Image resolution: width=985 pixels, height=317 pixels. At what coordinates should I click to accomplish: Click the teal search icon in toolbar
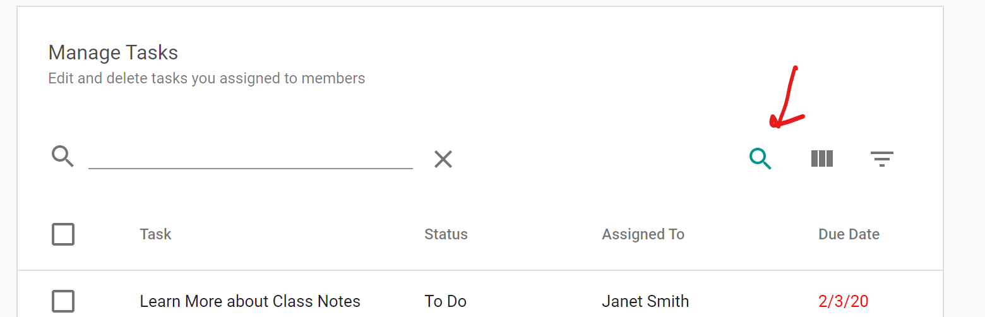(x=761, y=158)
